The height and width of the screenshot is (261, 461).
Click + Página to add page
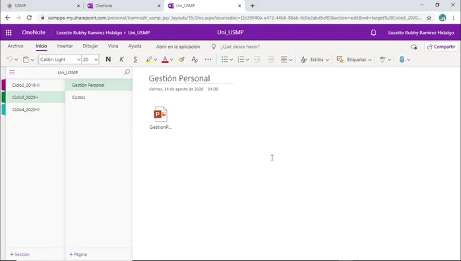pyautogui.click(x=78, y=254)
